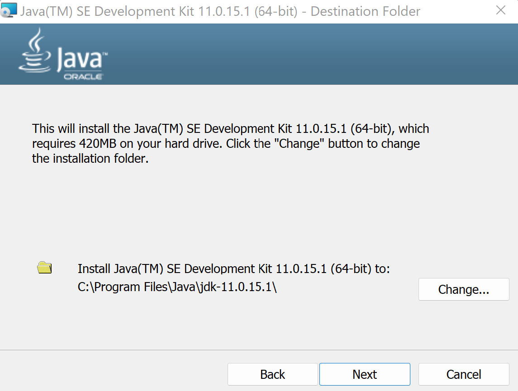The height and width of the screenshot is (391, 518).
Task: Click the separator line above the buttons
Action: 259,350
